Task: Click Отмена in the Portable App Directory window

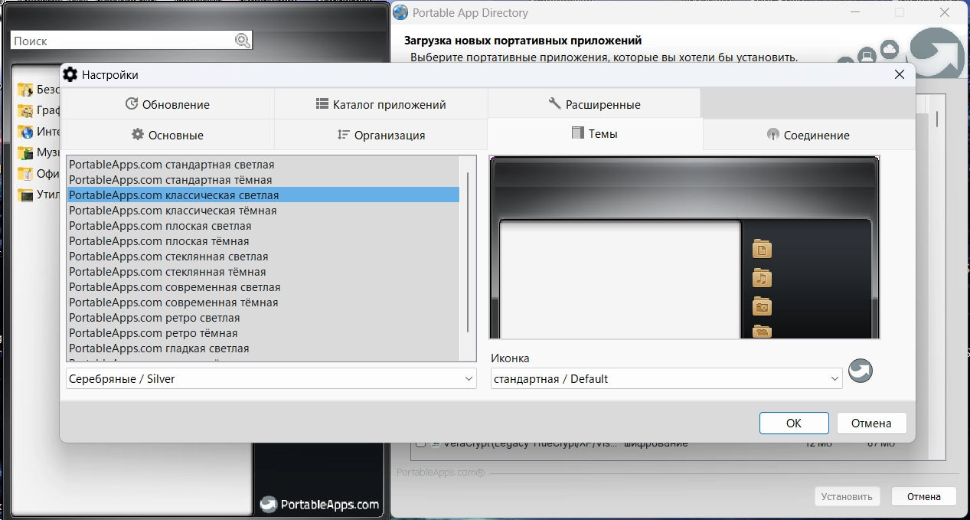Action: [x=923, y=496]
